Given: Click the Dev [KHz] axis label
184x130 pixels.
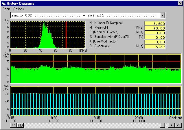Looking at the screenshot, I should point(6,55).
